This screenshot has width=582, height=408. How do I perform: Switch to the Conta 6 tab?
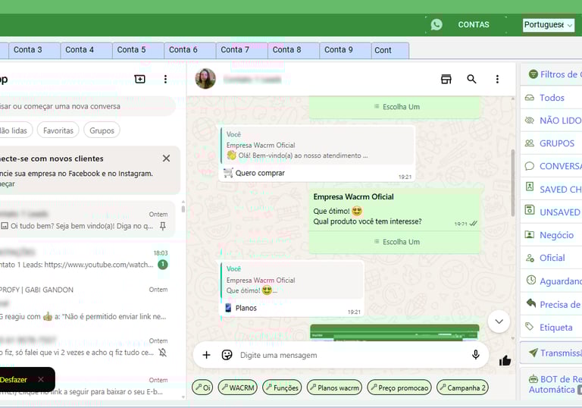pos(190,50)
